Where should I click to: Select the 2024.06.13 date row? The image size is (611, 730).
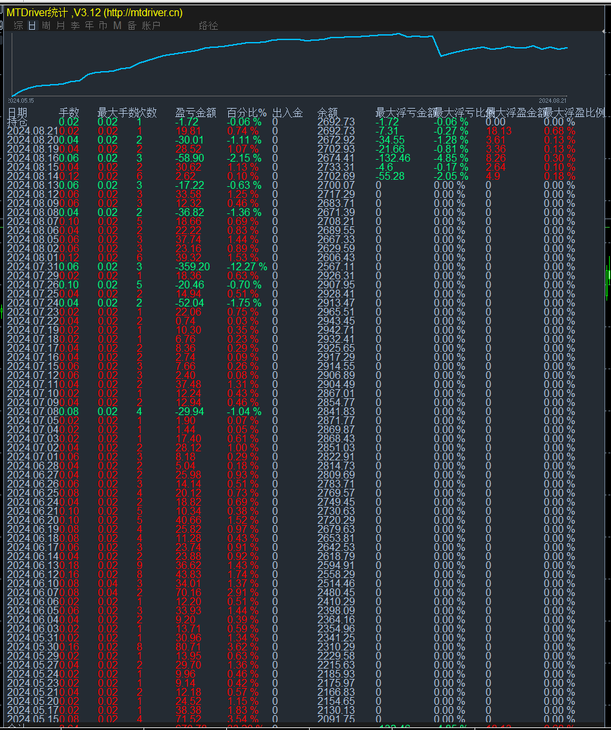click(33, 565)
